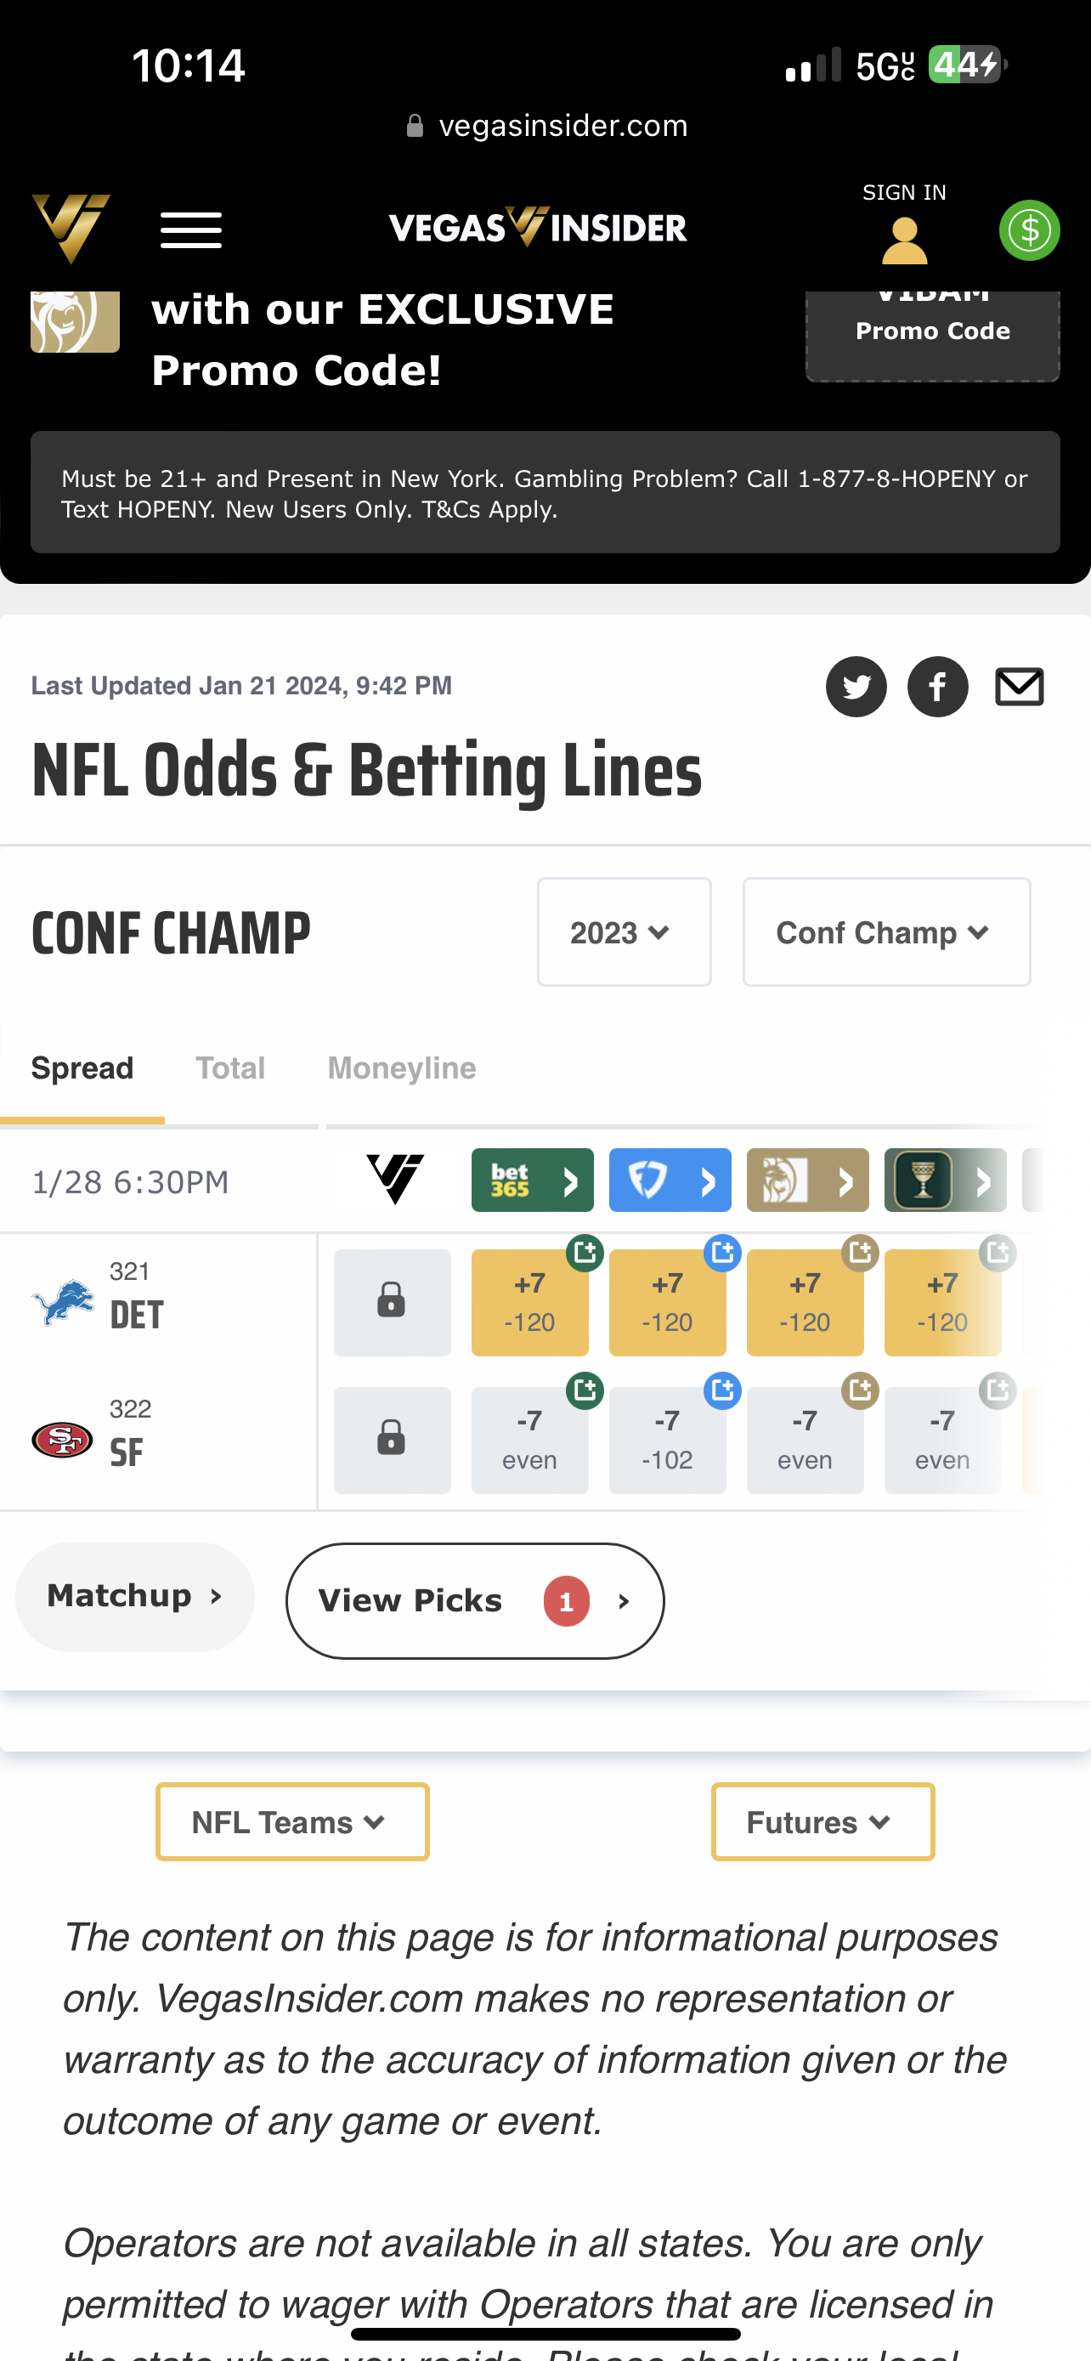The height and width of the screenshot is (2361, 1091).
Task: Tap the Sign In profile icon
Action: pos(904,241)
